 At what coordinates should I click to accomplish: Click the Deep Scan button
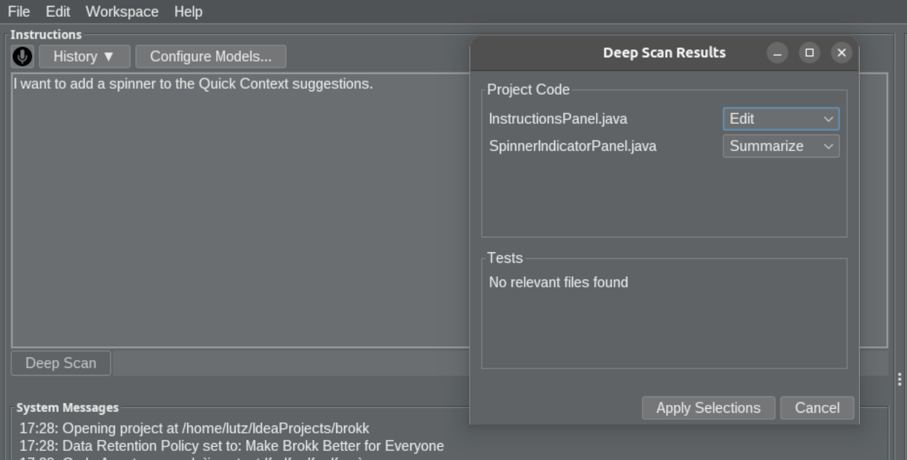(x=61, y=363)
